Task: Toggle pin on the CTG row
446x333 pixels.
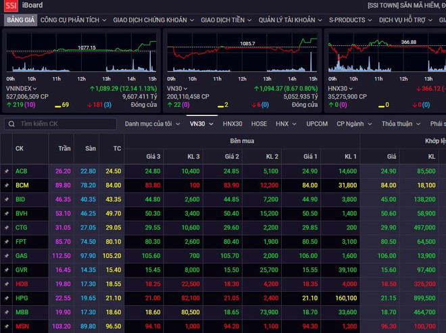Action: [6, 228]
